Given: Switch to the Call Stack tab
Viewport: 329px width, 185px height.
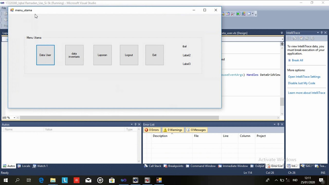Looking at the screenshot, I should click(x=153, y=166).
